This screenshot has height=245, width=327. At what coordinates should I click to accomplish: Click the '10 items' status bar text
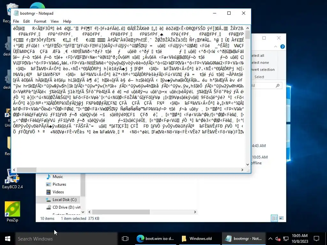click(47, 218)
